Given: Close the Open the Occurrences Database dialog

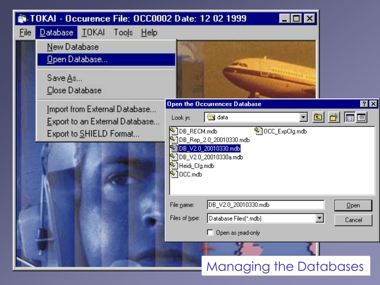Looking at the screenshot, I should (373, 104).
